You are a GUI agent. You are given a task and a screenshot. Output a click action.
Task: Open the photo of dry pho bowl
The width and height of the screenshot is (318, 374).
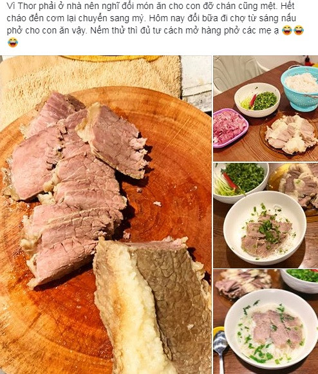pyautogui.click(x=266, y=216)
